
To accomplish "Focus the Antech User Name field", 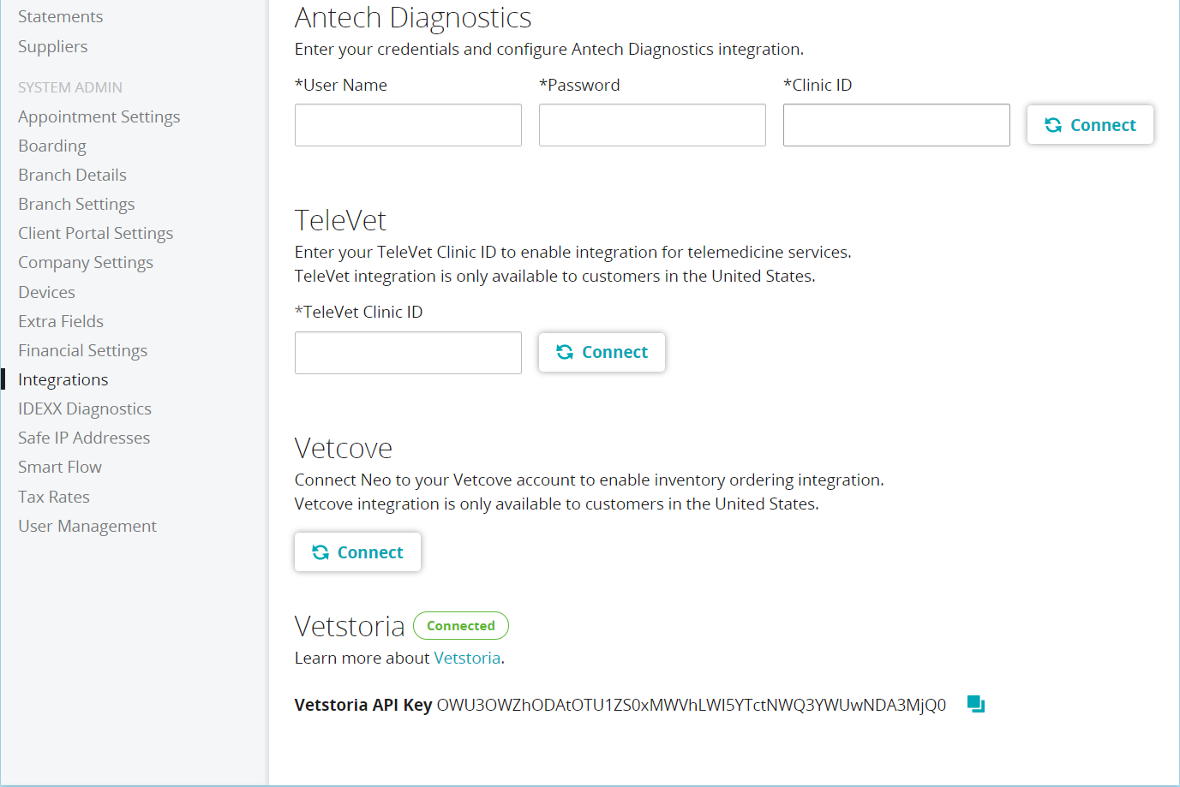I will pyautogui.click(x=408, y=125).
